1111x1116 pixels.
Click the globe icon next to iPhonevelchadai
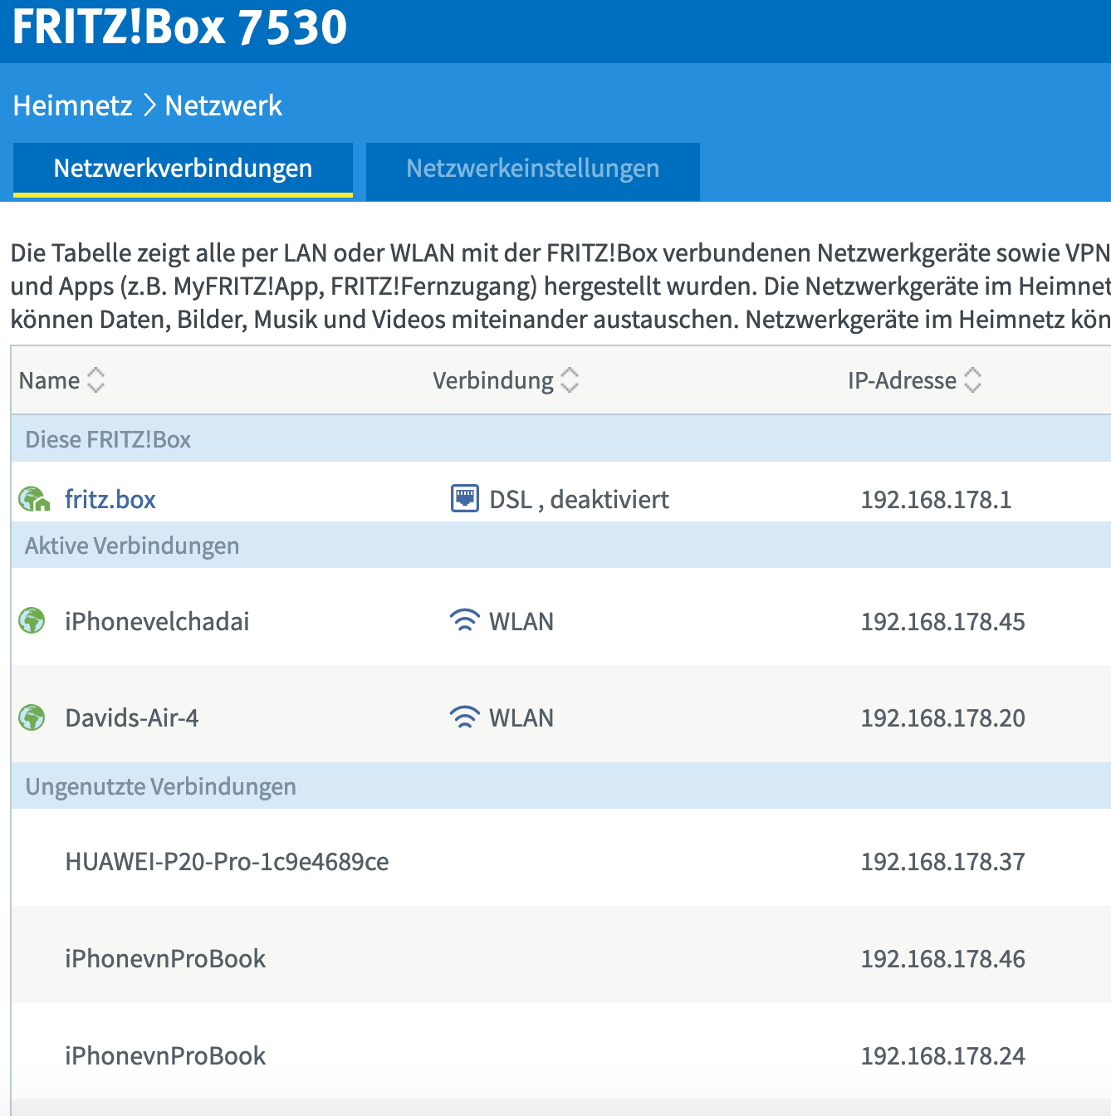[32, 619]
